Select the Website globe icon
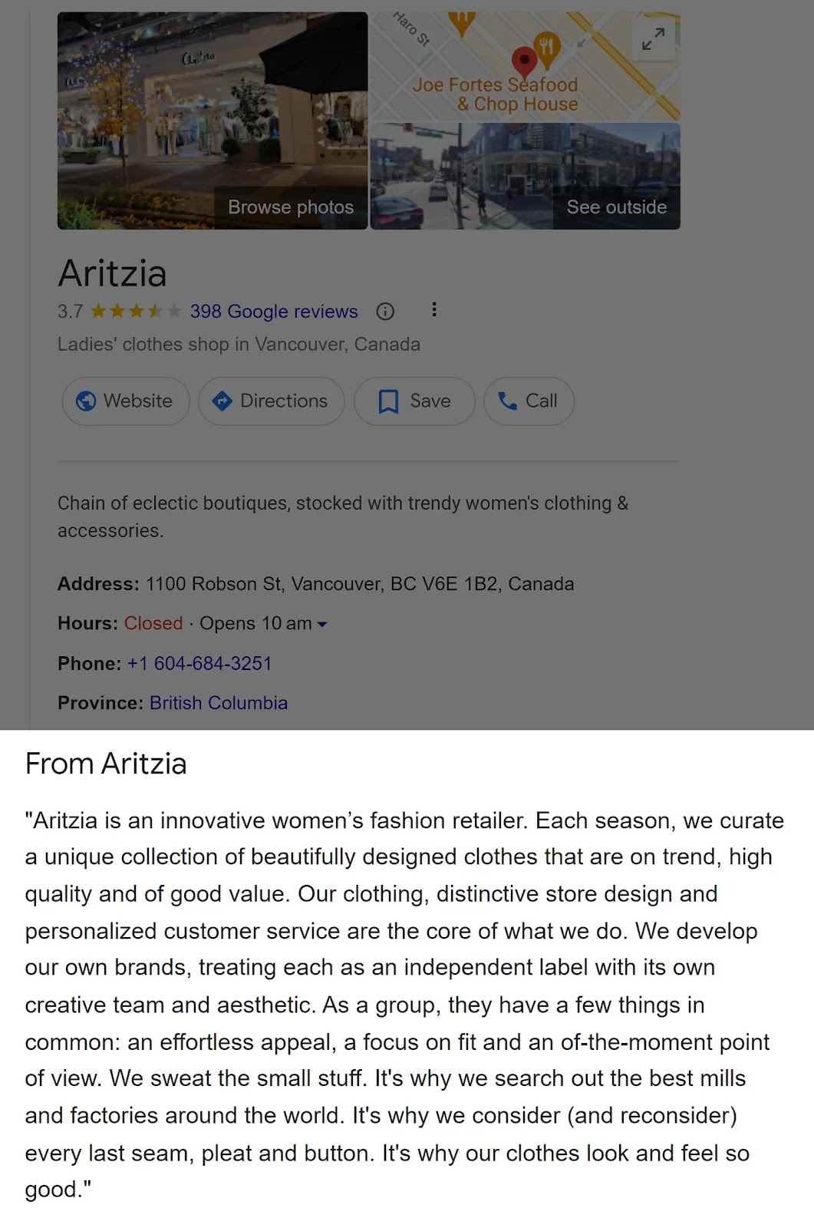This screenshot has width=814, height=1228. tap(87, 401)
